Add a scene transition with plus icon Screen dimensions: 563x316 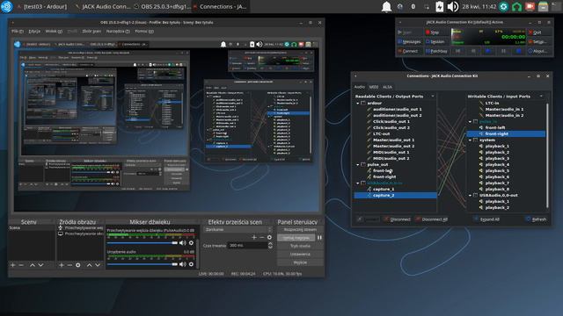coord(254,237)
